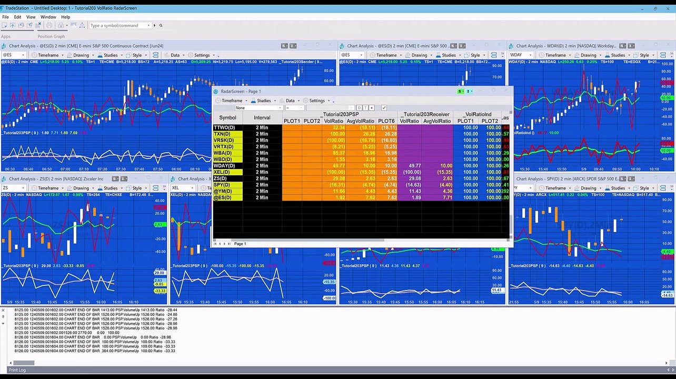Click the RadarScreen Timeframe button

(232, 101)
